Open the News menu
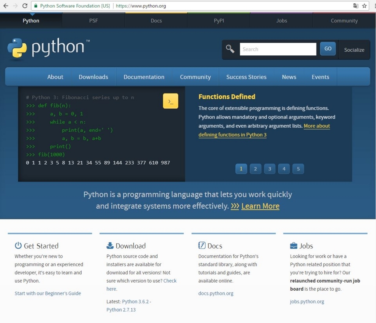This screenshot has width=376, height=323. 289,77
